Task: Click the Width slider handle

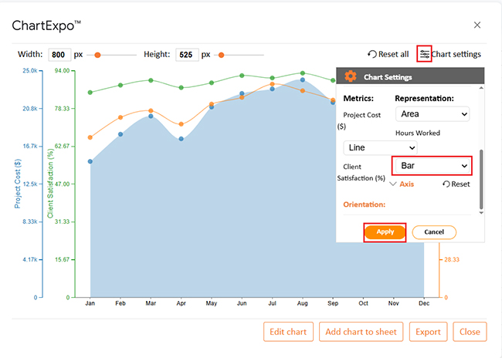Action: [x=97, y=55]
